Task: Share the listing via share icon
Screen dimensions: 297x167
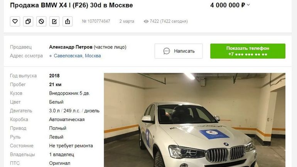Action: tap(67, 21)
